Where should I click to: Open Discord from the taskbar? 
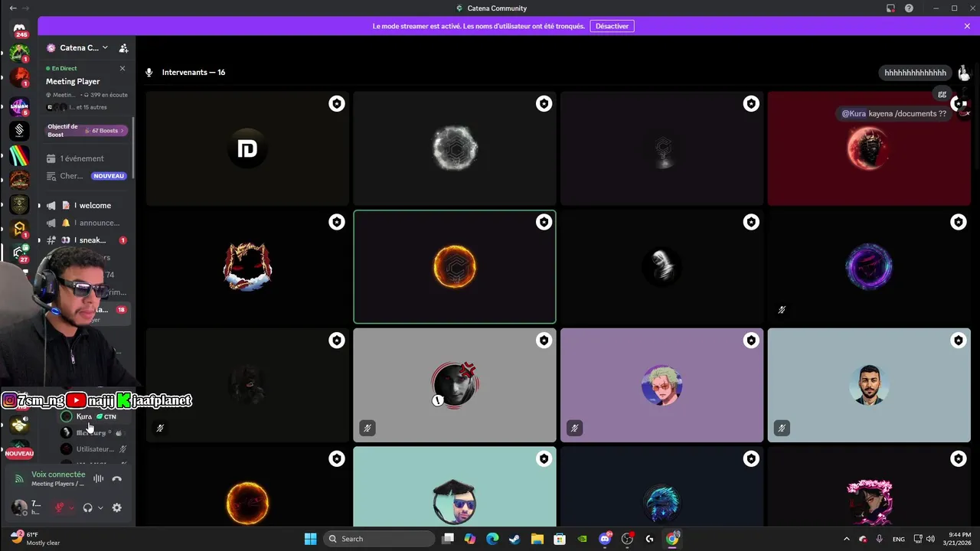pyautogui.click(x=605, y=539)
